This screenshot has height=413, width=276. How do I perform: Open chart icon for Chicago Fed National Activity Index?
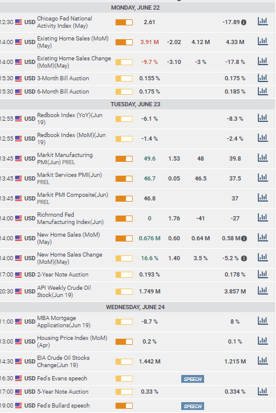(263, 22)
